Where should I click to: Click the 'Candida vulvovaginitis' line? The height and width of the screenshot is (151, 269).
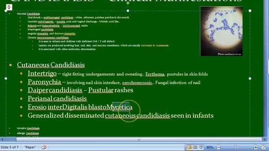click(74, 21)
